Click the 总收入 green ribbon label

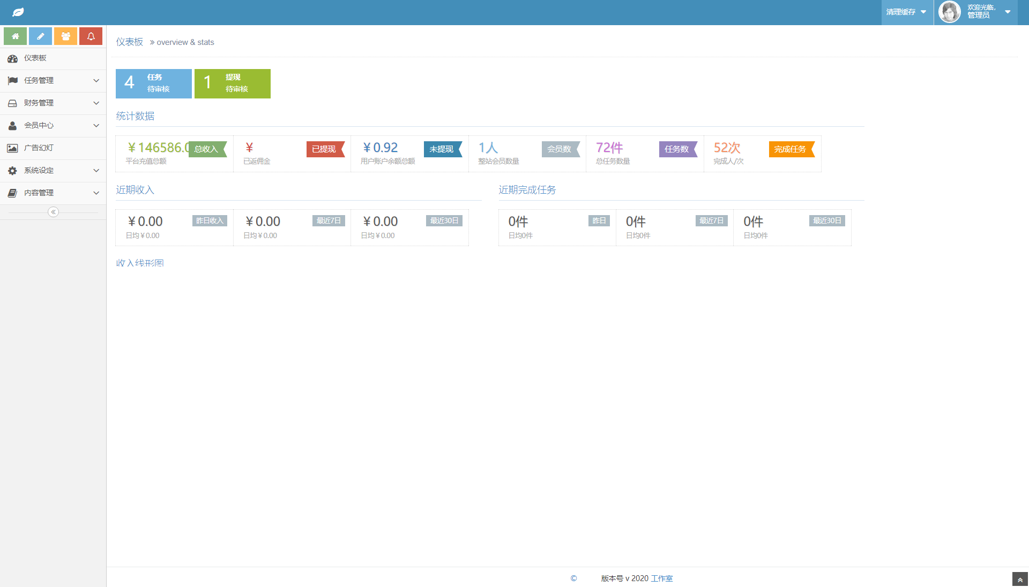207,149
